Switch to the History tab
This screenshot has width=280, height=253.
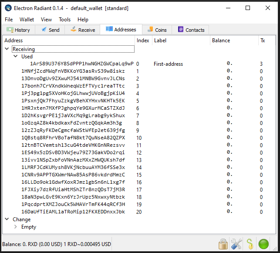pos(18,30)
